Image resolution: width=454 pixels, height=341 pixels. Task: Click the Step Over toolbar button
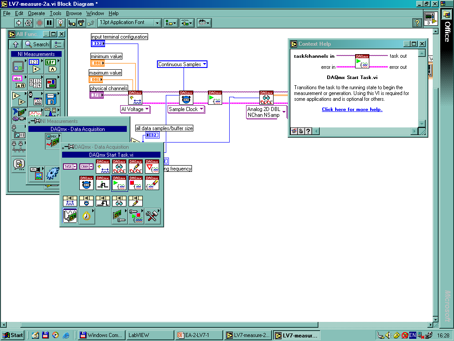click(82, 23)
